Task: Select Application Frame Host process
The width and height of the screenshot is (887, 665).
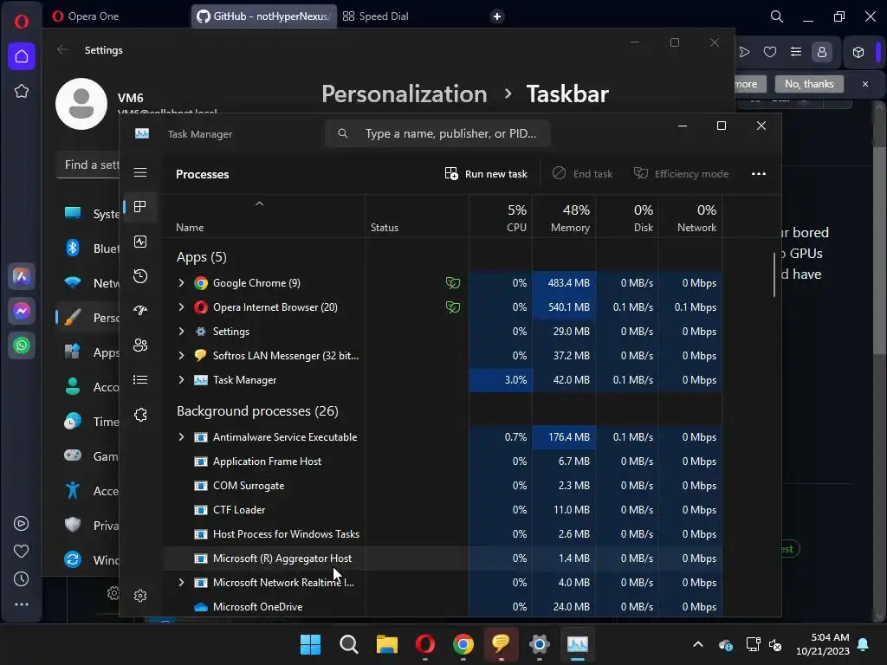Action: (443, 462)
